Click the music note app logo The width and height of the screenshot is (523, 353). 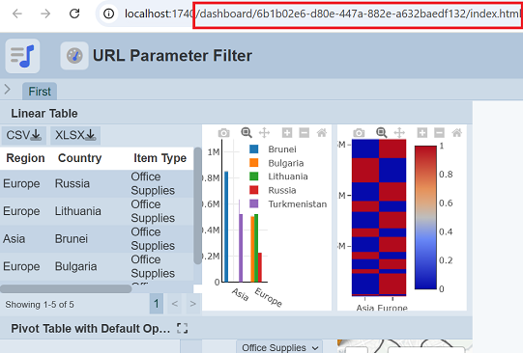22,56
